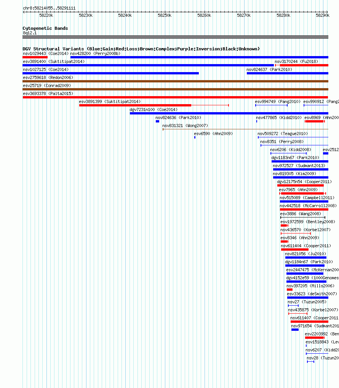339x388 pixels.
Task: Click the nsv436570 (Korbel2007) label
Action: tap(305, 230)
